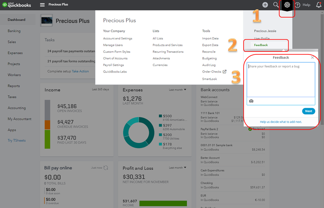
Task: Open Account and Settings
Action: [118, 38]
